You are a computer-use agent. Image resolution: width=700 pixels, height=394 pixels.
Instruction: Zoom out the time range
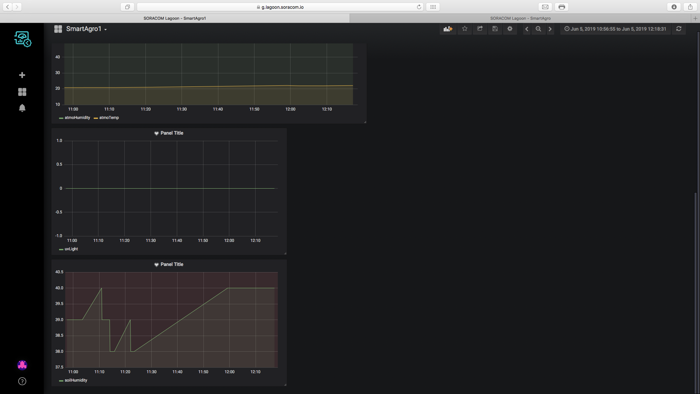538,29
